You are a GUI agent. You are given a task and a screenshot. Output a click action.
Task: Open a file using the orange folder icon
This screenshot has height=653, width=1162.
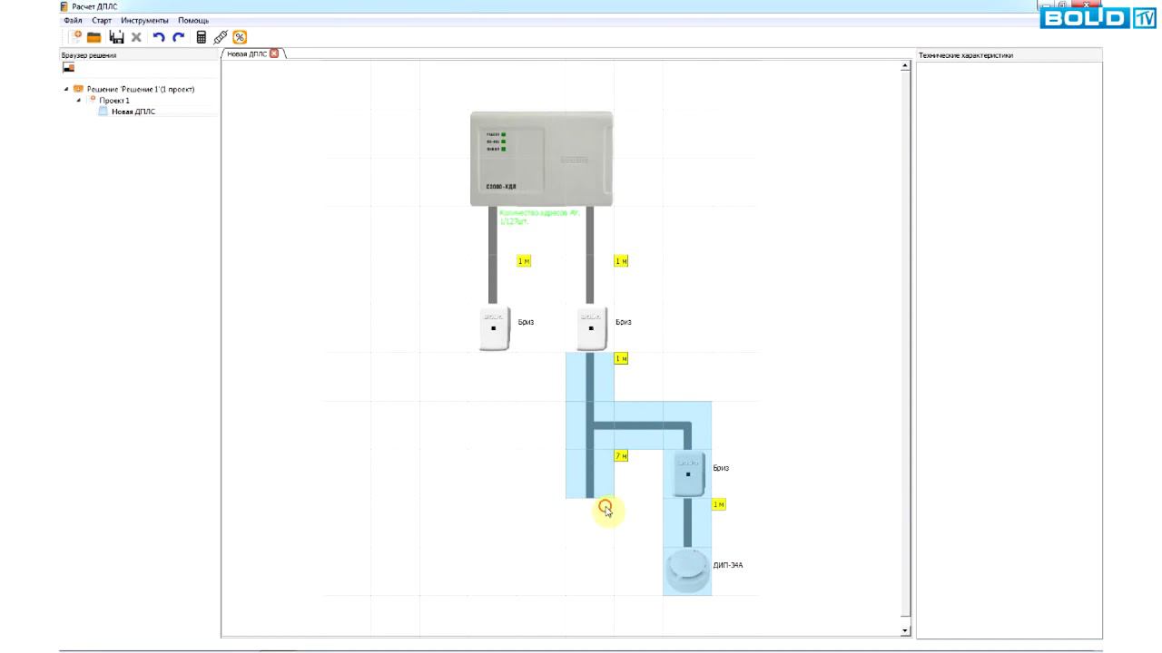pos(94,37)
